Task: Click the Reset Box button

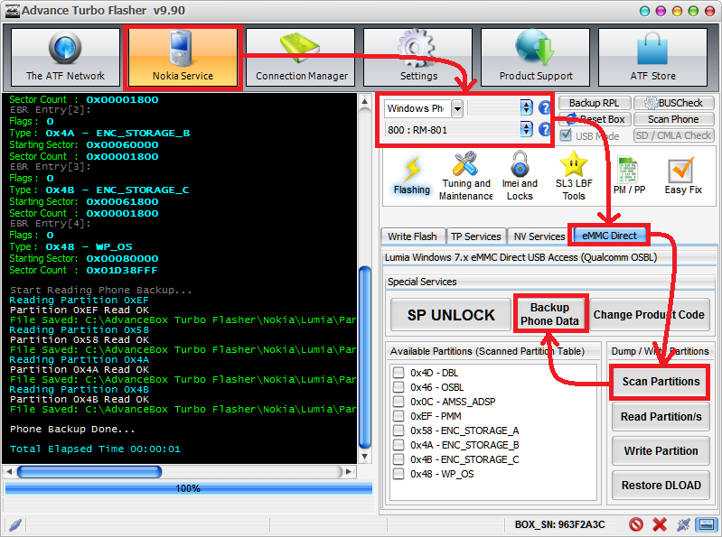Action: [594, 119]
